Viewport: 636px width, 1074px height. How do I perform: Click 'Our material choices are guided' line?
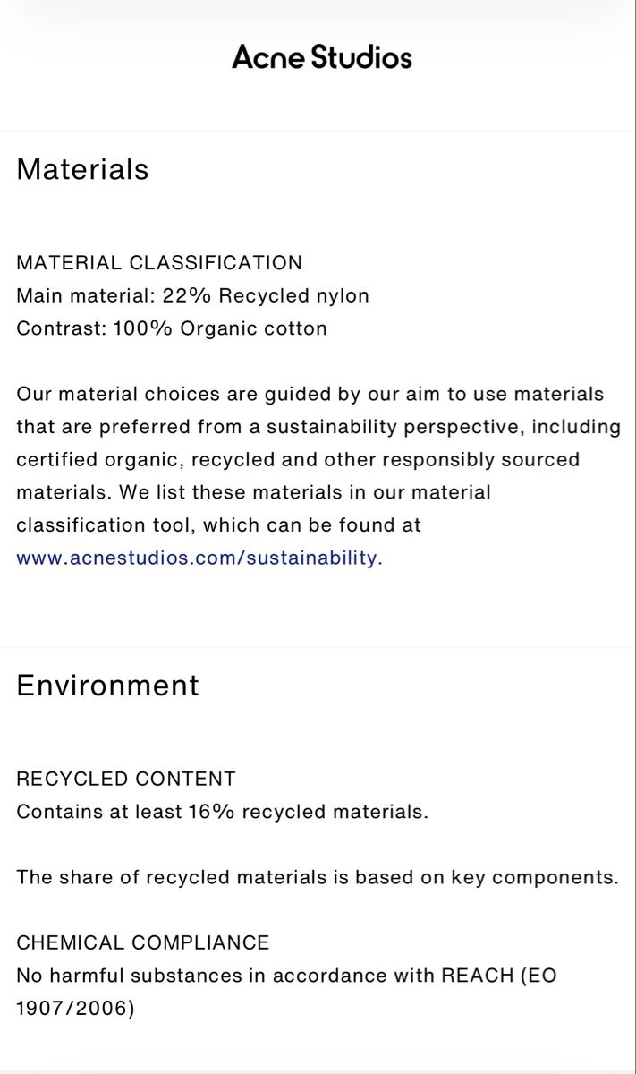[310, 394]
